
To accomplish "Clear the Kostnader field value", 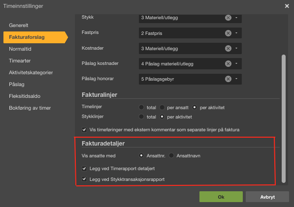I will (x=228, y=49).
